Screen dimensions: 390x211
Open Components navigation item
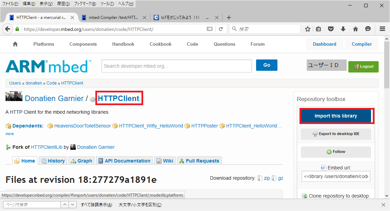[x=83, y=44]
